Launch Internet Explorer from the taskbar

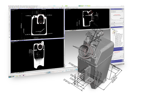pyautogui.click(x=13, y=76)
